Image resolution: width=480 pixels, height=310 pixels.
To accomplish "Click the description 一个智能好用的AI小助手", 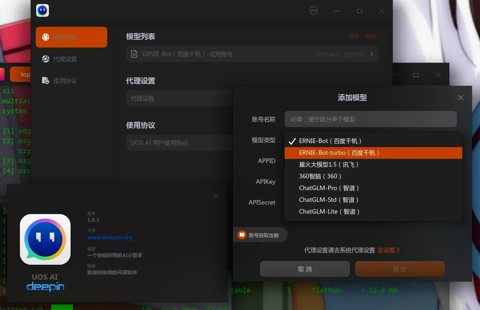I will click(x=115, y=255).
